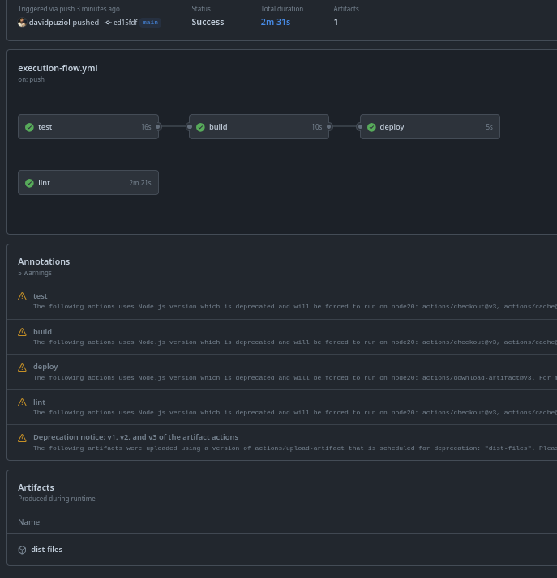Click warning triangle icon beside test annotation

coord(22,296)
